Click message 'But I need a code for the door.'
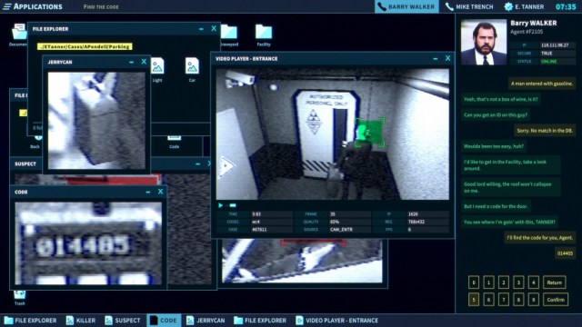The width and height of the screenshot is (582, 327). [496, 206]
